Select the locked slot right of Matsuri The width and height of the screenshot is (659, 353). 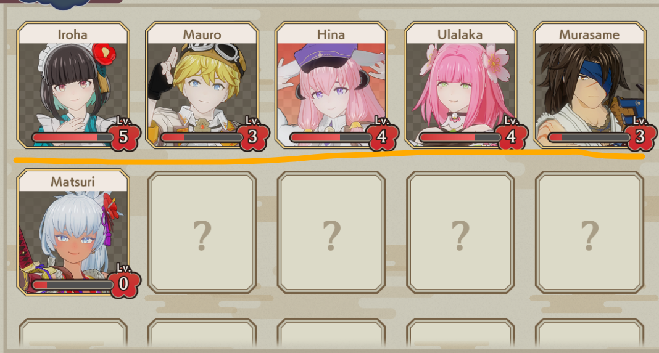[202, 232]
